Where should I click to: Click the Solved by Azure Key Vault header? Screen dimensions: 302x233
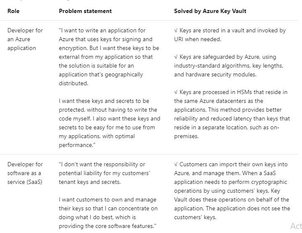point(210,11)
